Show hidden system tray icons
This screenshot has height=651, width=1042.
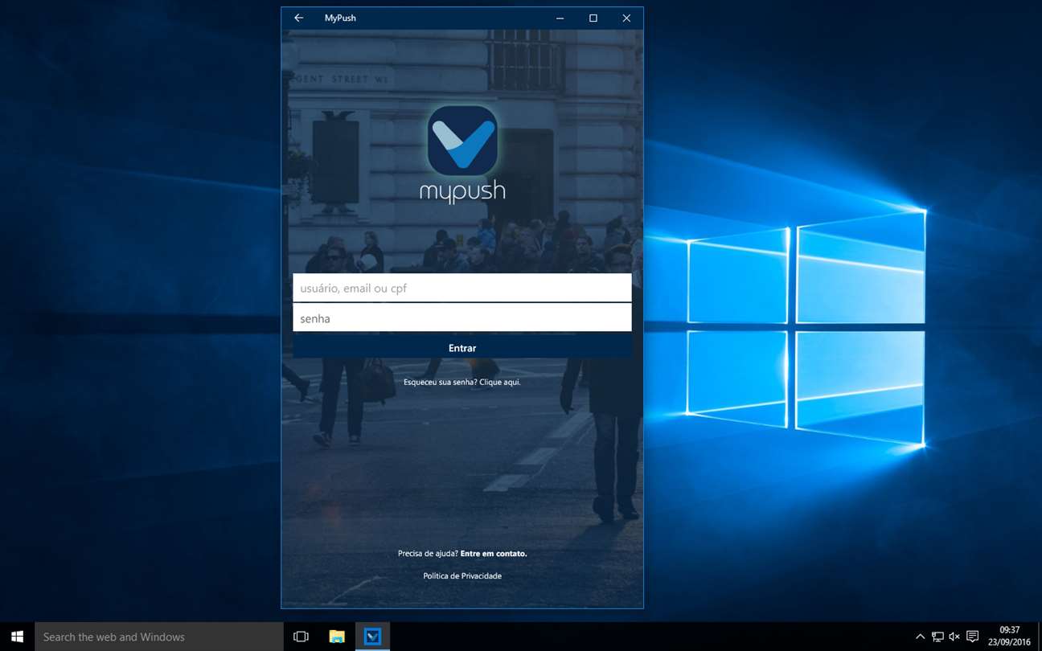[x=920, y=637]
